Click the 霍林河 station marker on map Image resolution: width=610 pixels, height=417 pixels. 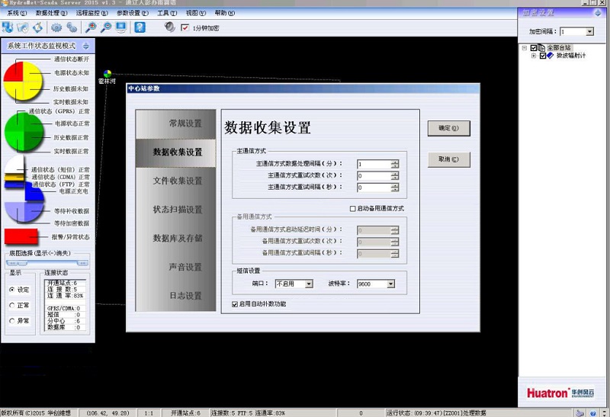point(108,74)
